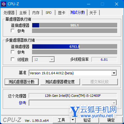124x124 pixels.
Task: Click the CPU-Z app icon in title bar
Action: tap(4, 4)
